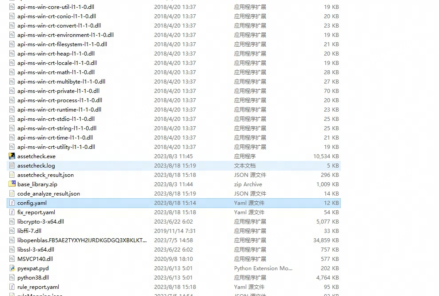Select libssl-3-x64.dll in the file list

pyautogui.click(x=36, y=249)
